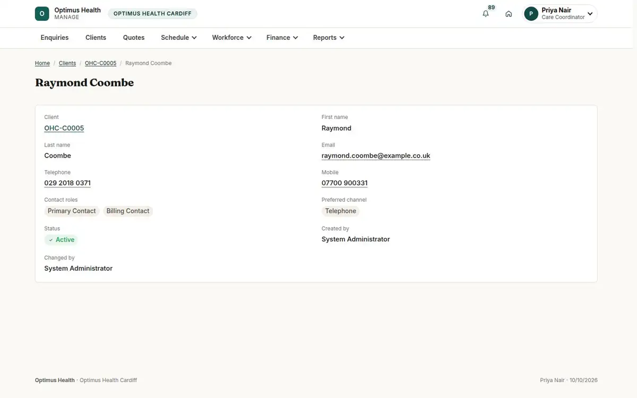Click the First name value Raymond
The image size is (637, 398).
[x=337, y=128]
